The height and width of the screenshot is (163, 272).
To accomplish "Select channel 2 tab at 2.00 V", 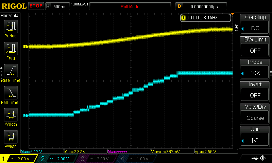I will (x=57, y=159).
